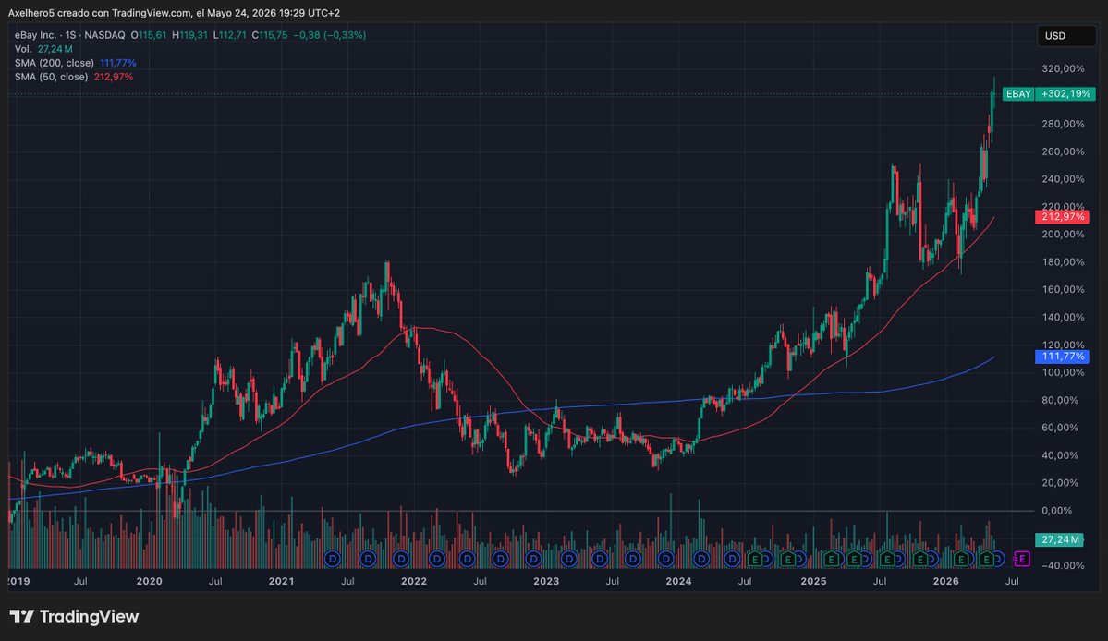Click the Axelhero5 TradingView.com header text
The height and width of the screenshot is (641, 1108).
click(x=174, y=13)
